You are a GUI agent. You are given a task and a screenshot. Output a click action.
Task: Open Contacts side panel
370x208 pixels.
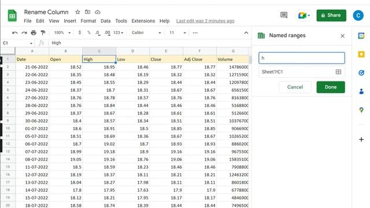(361, 91)
